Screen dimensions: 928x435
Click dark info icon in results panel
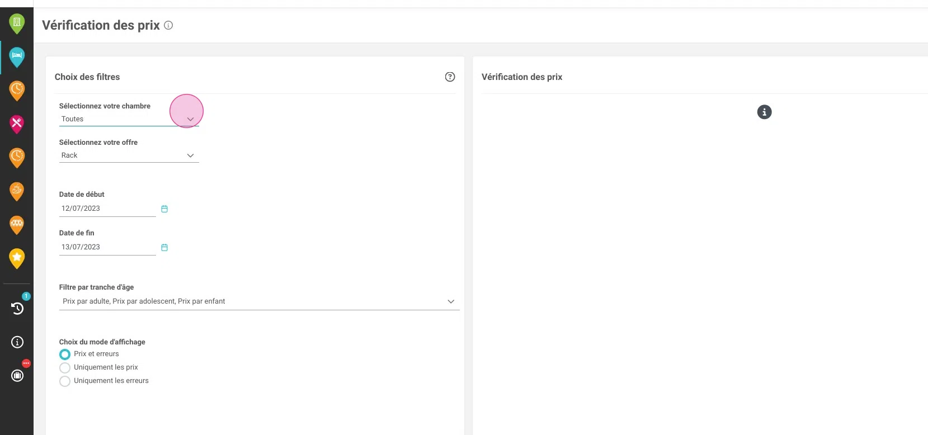coord(764,112)
